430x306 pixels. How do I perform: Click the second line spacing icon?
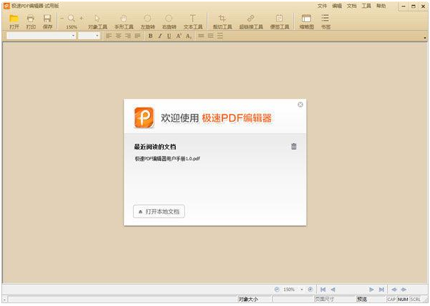point(211,36)
